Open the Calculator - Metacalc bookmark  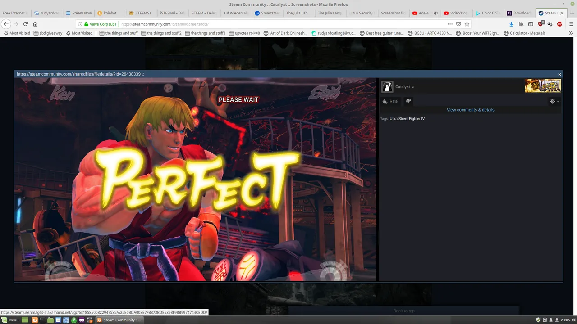[x=525, y=33]
